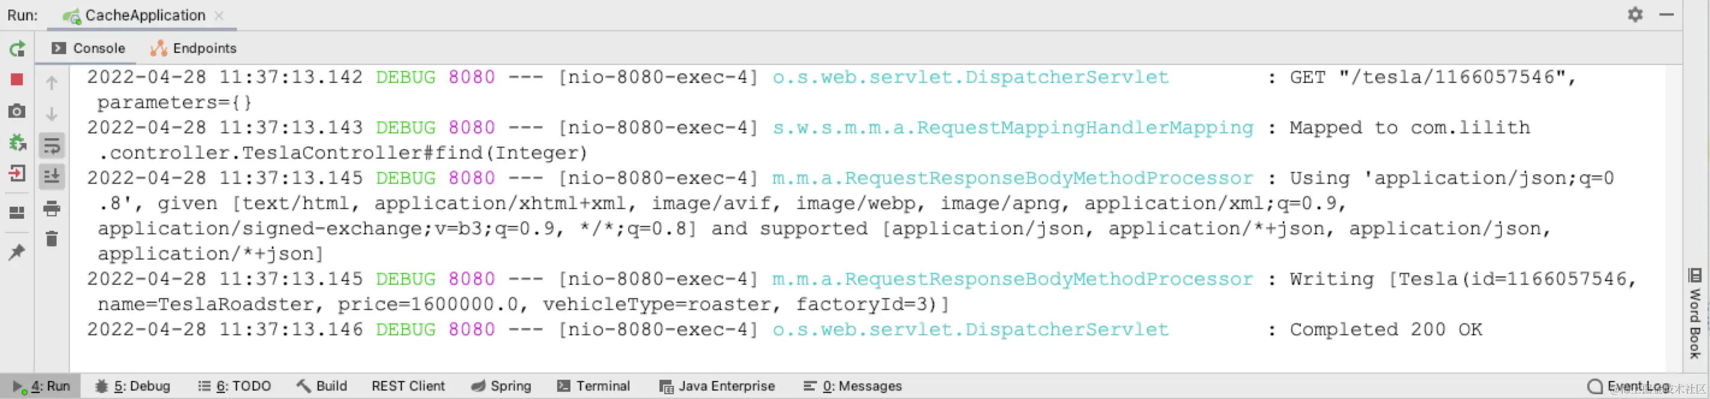Open Run panel settings gear

[x=1635, y=14]
